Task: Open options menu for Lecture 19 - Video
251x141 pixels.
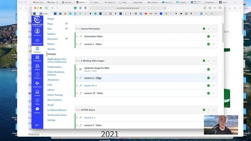Action: (214, 93)
